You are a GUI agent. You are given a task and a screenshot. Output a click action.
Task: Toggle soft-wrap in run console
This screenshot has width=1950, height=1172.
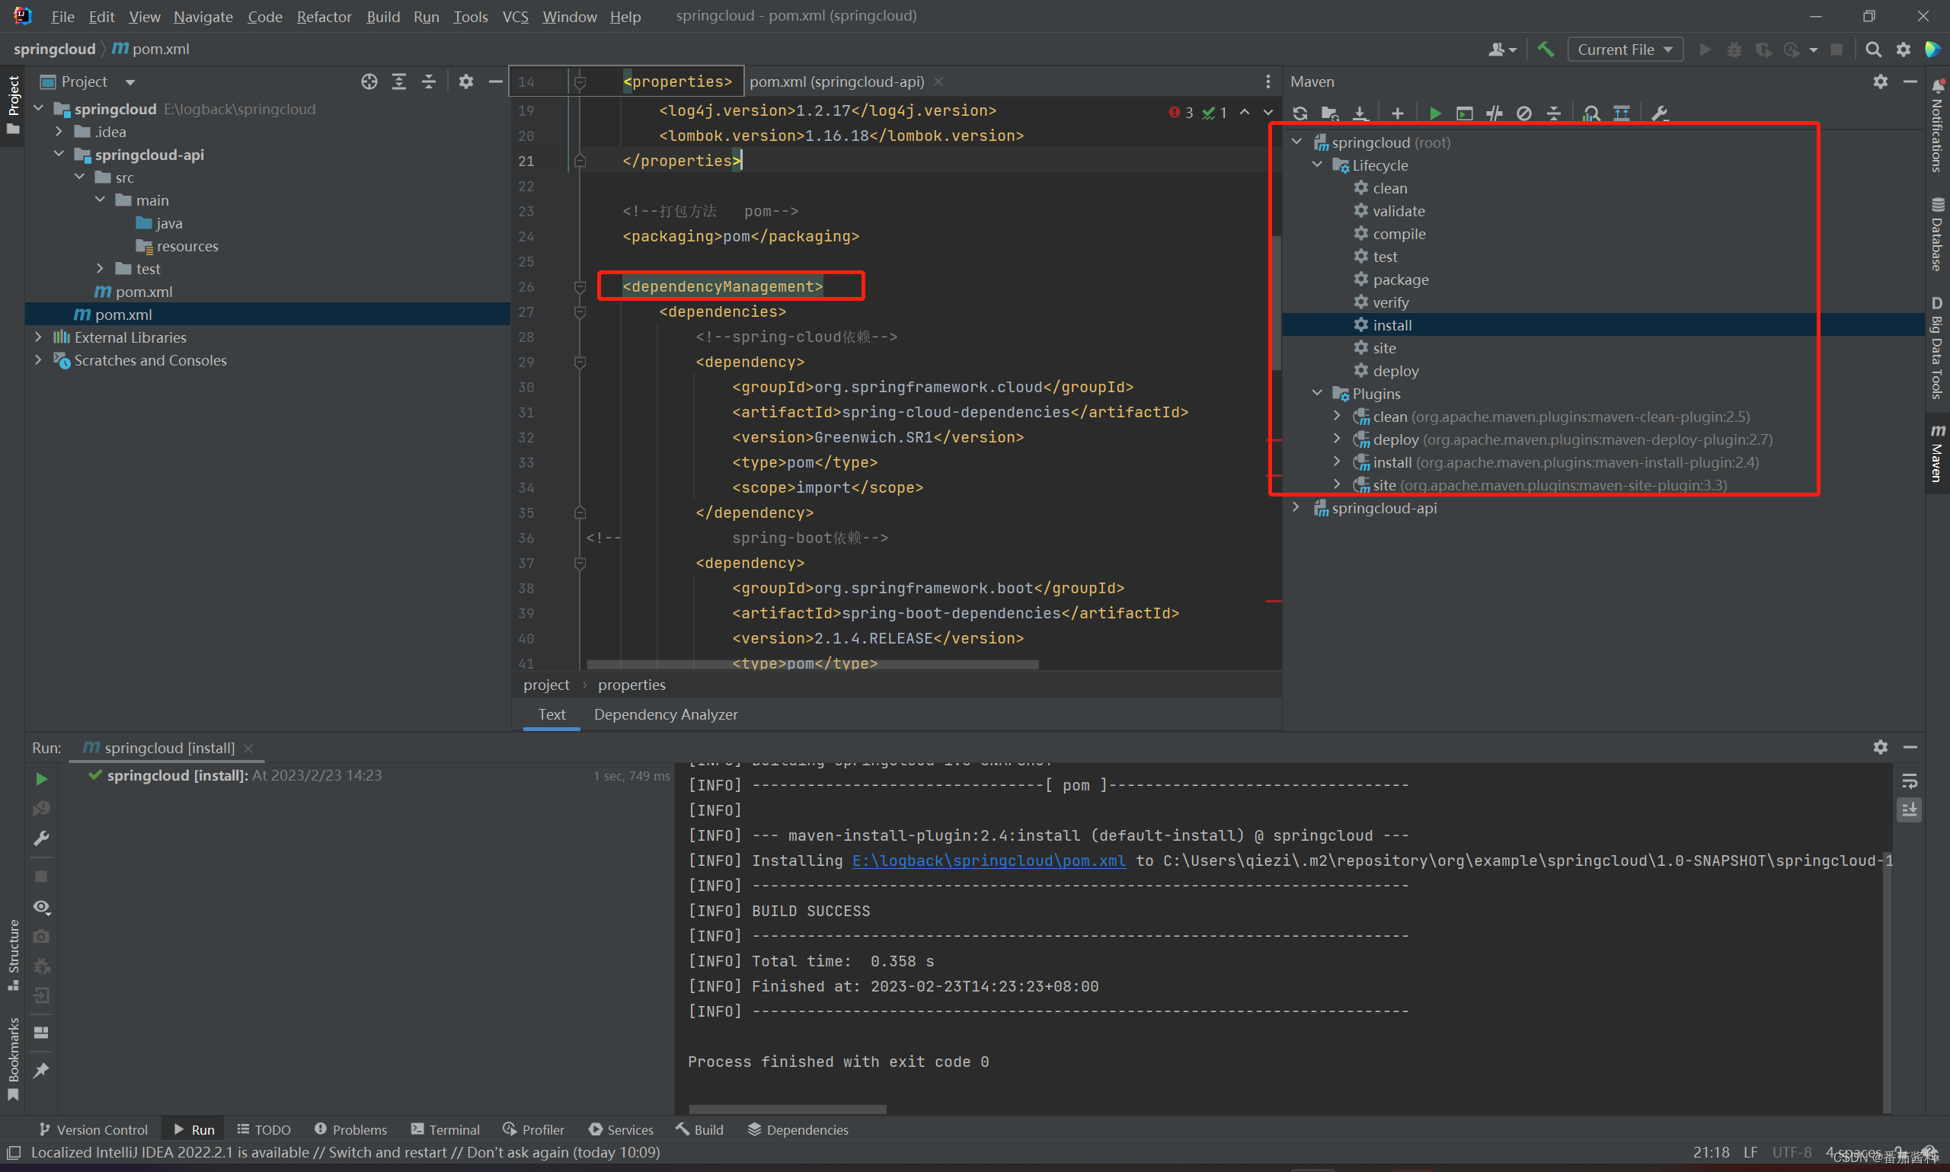coord(1909,781)
